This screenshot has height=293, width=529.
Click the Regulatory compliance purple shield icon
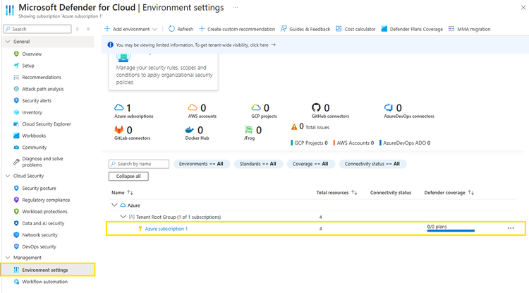point(16,200)
